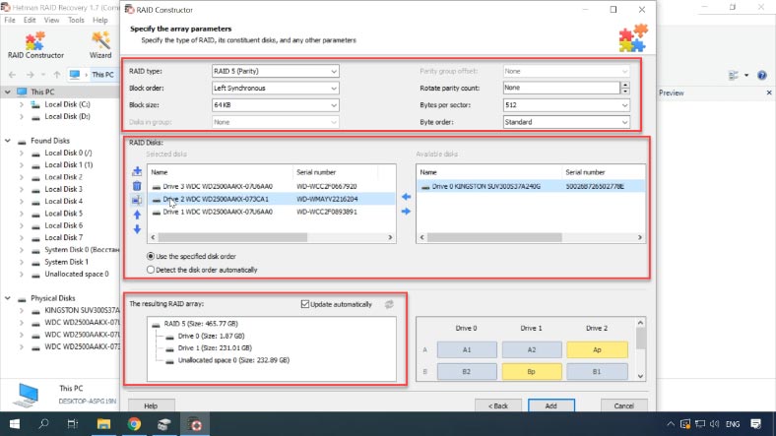
Task: Open help icon in main window toolbar
Action: coord(761,76)
